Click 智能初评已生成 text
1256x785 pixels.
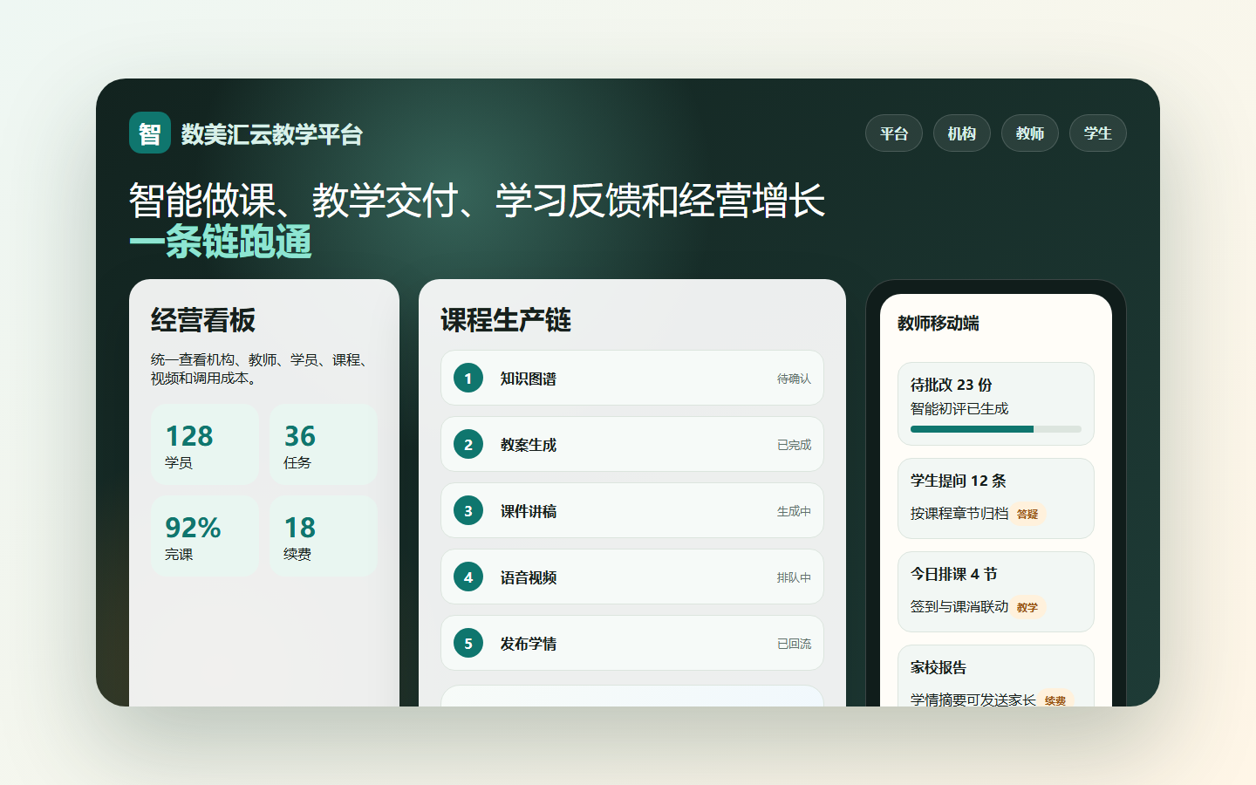pos(959,408)
